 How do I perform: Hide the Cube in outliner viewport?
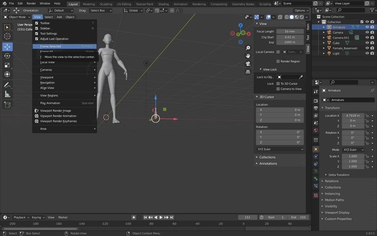367,43
